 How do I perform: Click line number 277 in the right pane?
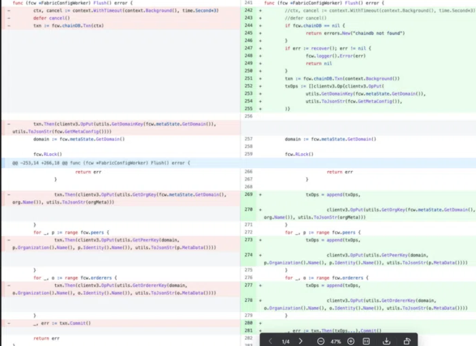coord(249,285)
